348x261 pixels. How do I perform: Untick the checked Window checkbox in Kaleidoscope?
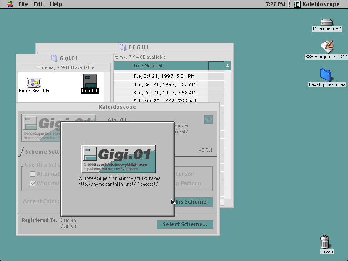coord(33,184)
